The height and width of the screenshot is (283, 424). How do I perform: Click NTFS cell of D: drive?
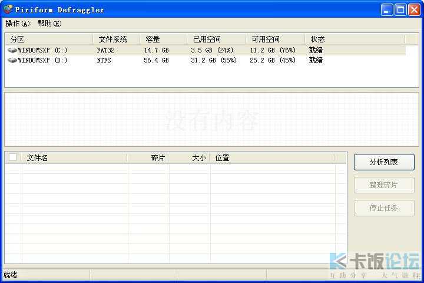104,60
